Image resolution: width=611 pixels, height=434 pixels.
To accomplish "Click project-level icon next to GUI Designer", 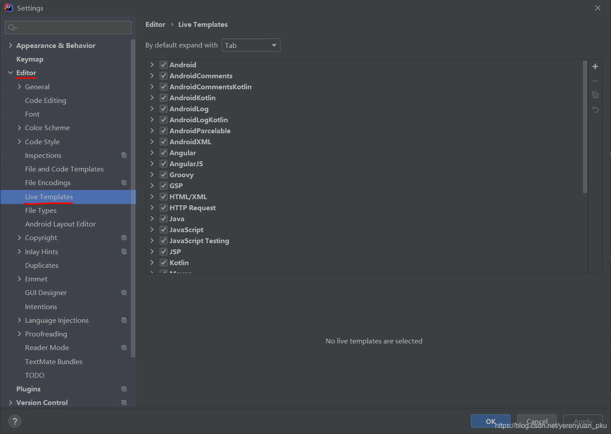I will (124, 292).
